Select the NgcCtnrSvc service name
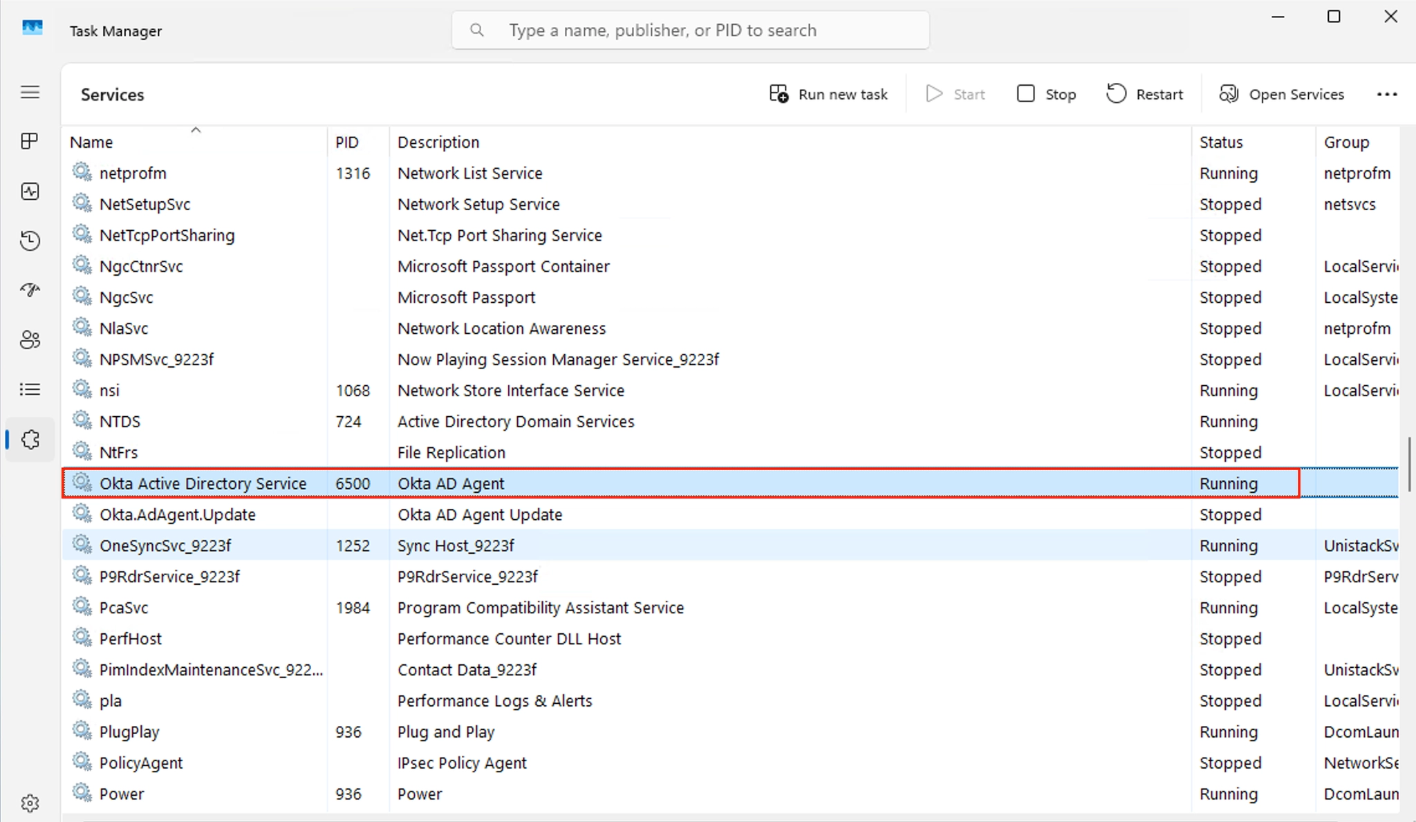Image resolution: width=1416 pixels, height=822 pixels. coord(141,267)
